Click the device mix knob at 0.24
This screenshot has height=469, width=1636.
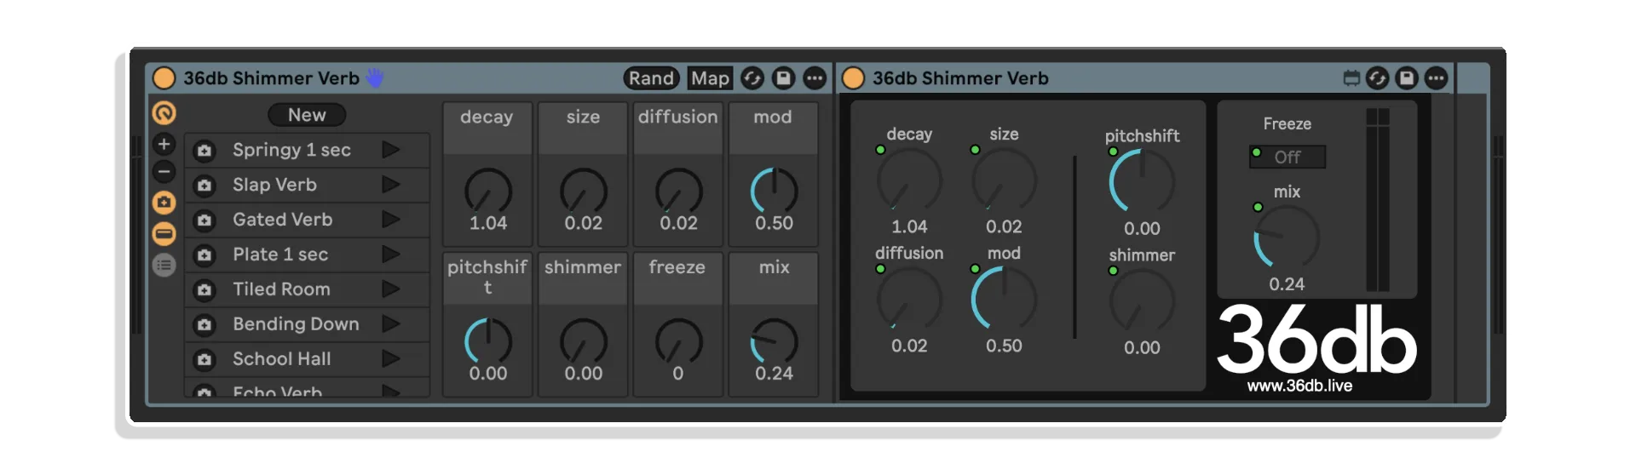(x=1287, y=238)
